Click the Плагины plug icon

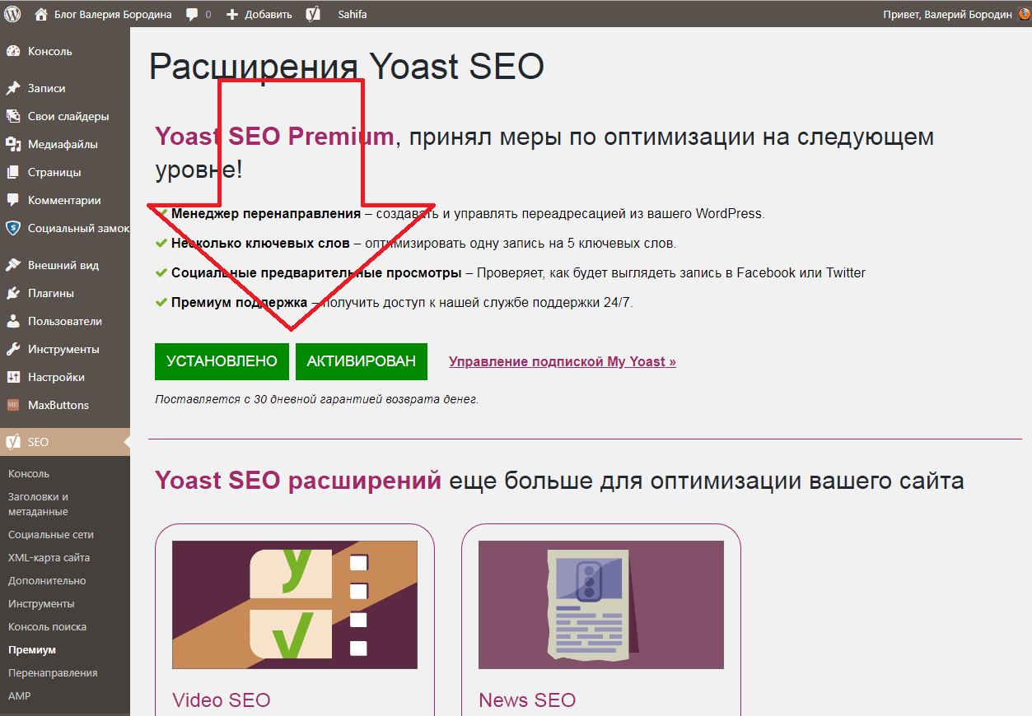pos(13,293)
